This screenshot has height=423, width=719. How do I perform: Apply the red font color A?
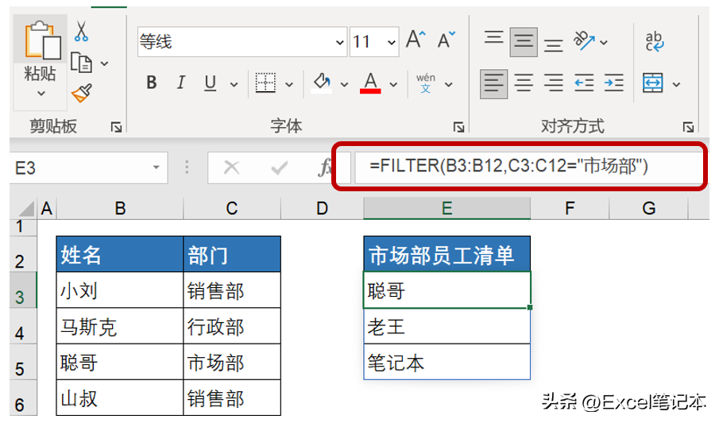pyautogui.click(x=370, y=83)
